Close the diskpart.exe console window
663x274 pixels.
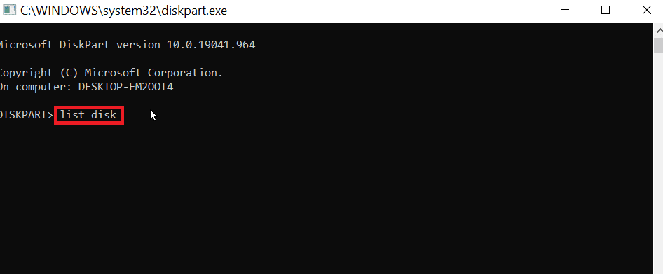click(646, 11)
